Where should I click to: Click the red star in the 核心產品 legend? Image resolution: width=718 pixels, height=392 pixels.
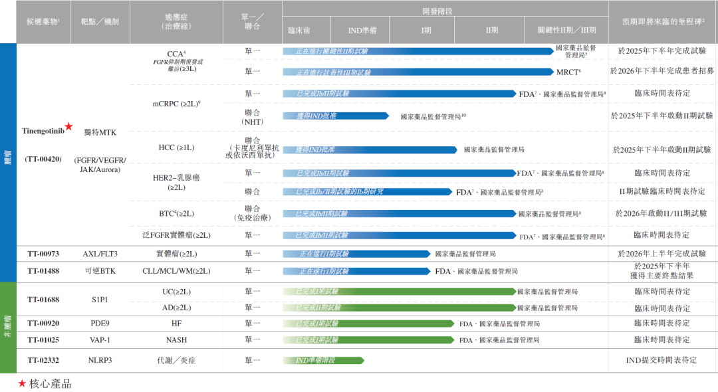tap(22, 384)
